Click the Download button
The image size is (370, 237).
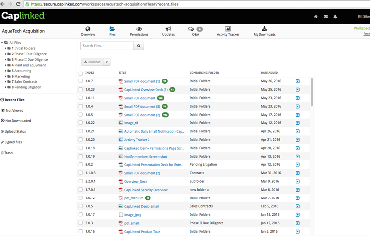tap(92, 62)
